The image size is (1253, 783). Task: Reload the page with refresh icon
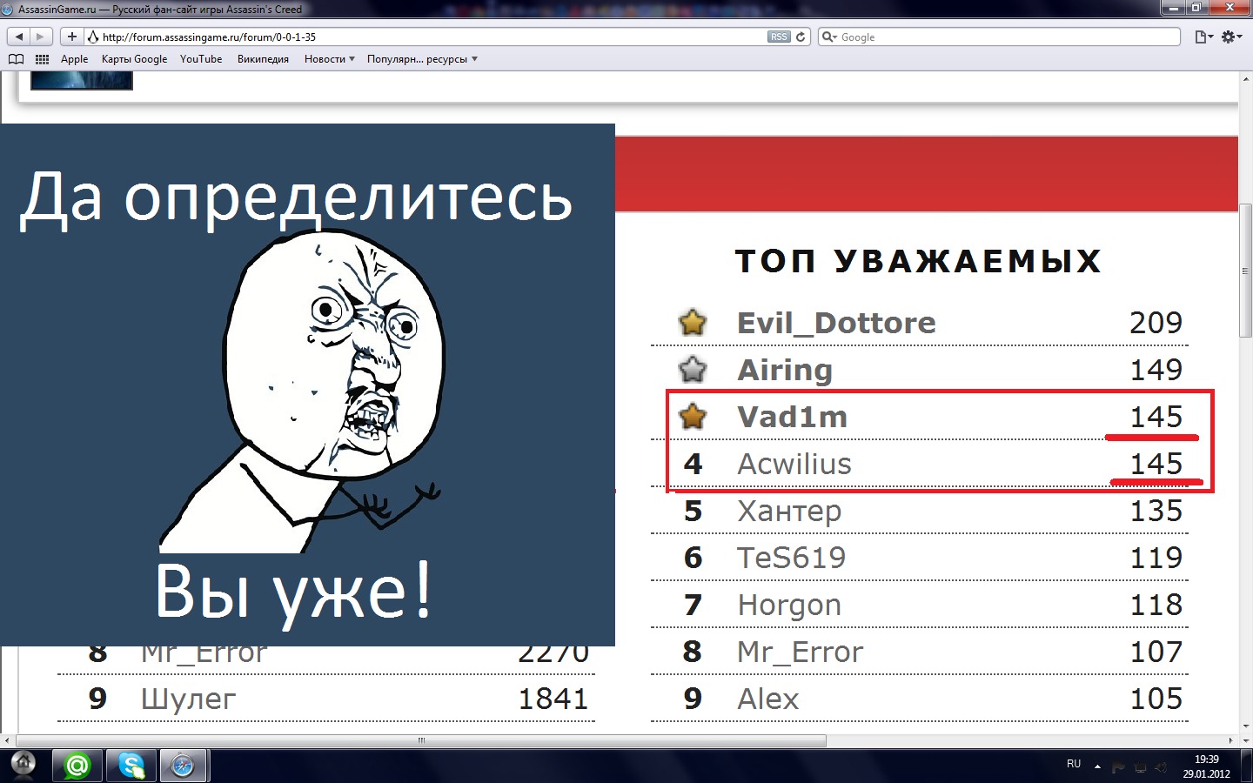[x=801, y=37]
